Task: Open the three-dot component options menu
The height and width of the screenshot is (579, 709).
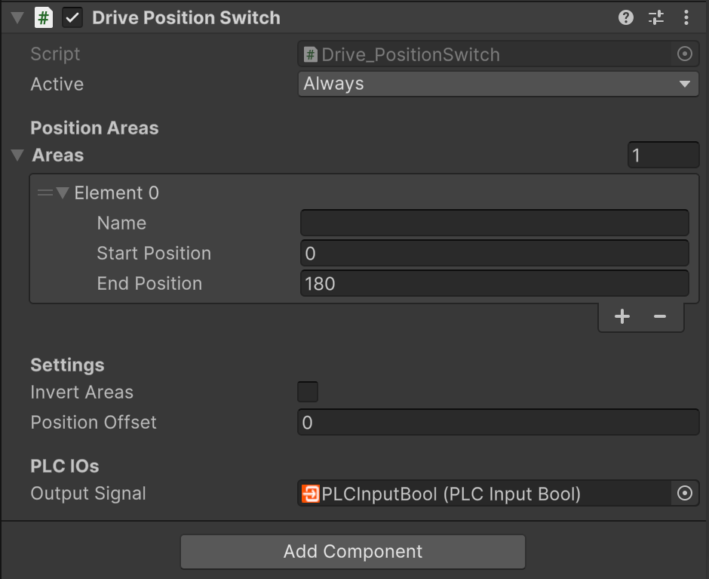Action: [x=686, y=17]
